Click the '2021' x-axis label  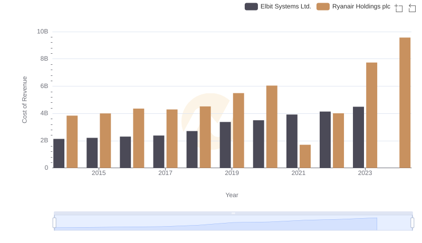point(299,173)
